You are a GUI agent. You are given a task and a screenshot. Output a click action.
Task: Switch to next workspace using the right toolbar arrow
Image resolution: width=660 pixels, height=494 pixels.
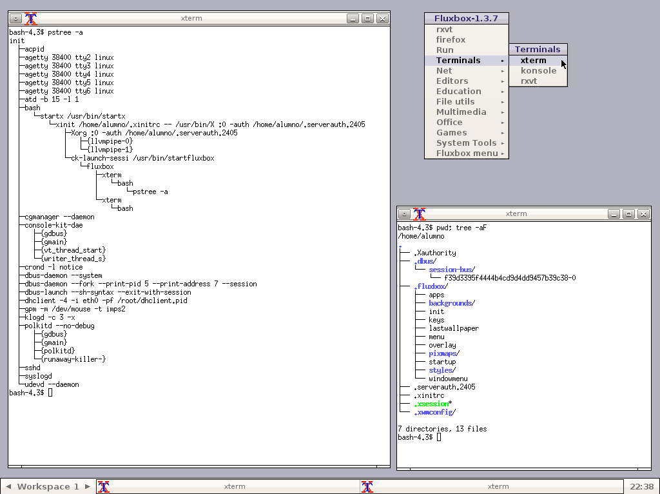[88, 486]
